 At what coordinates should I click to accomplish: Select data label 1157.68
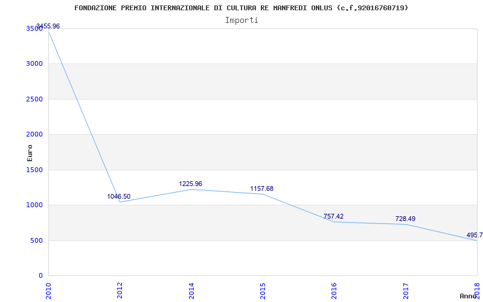pyautogui.click(x=261, y=188)
